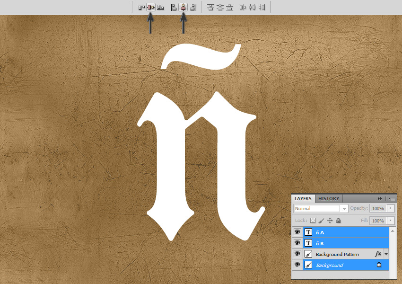
Task: Click the Opacity 100% field
Action: 378,208
